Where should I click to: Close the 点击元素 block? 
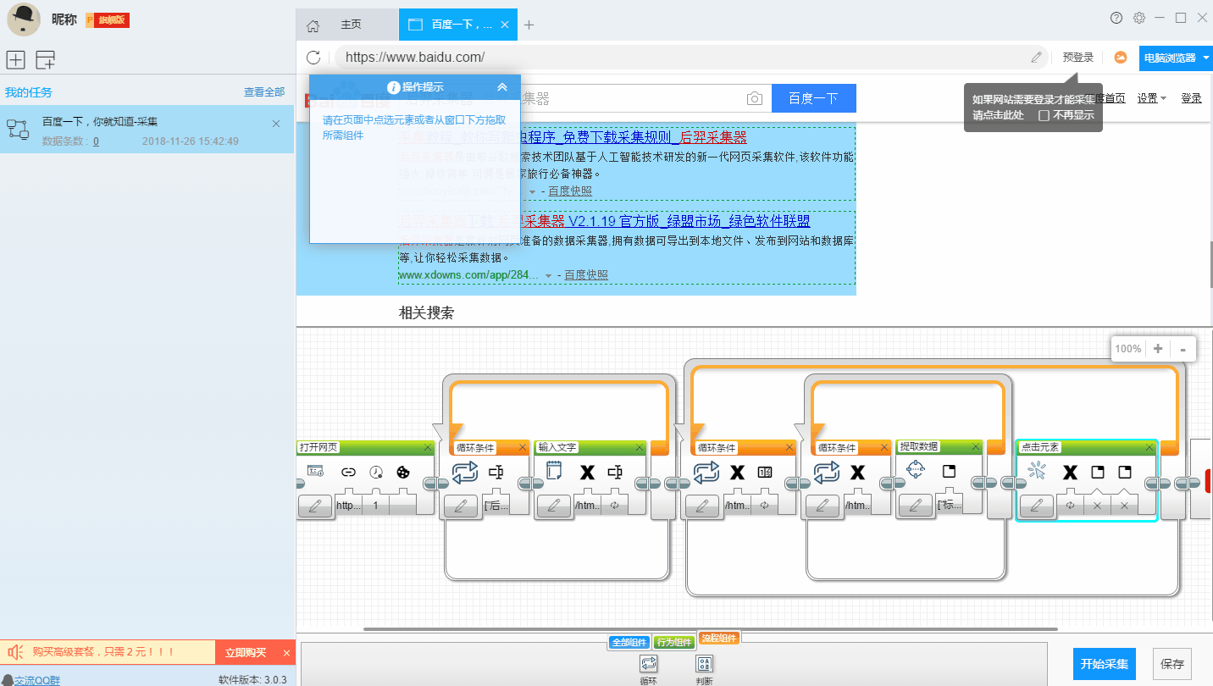[x=1148, y=448]
